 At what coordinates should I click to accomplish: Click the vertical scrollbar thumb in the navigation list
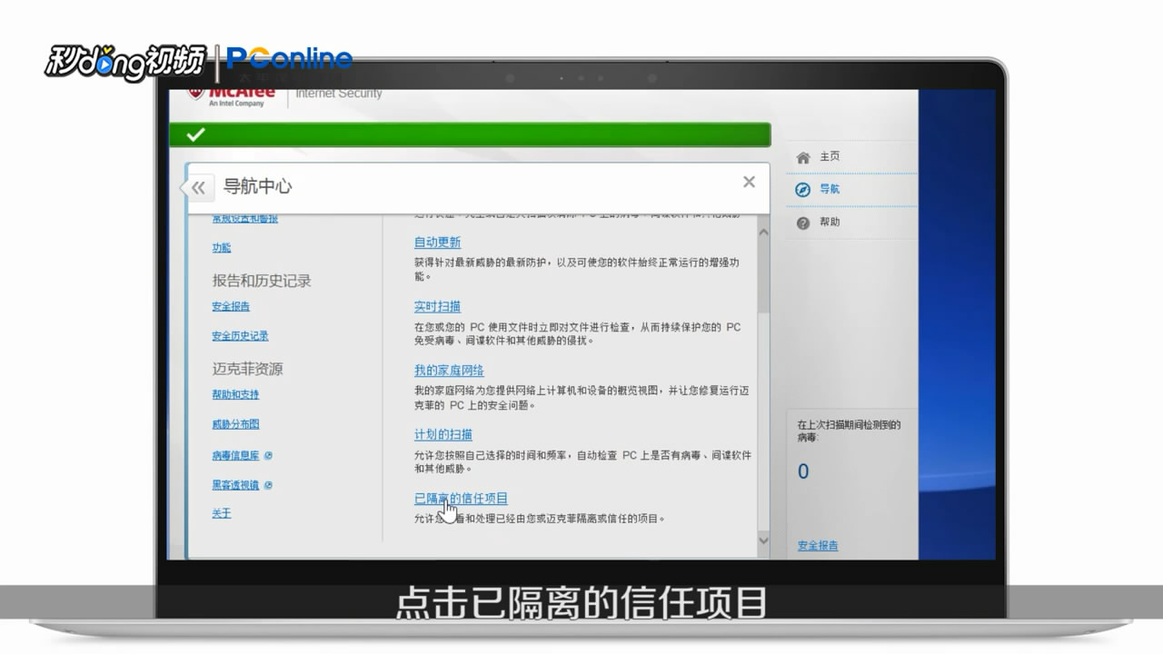(x=763, y=277)
